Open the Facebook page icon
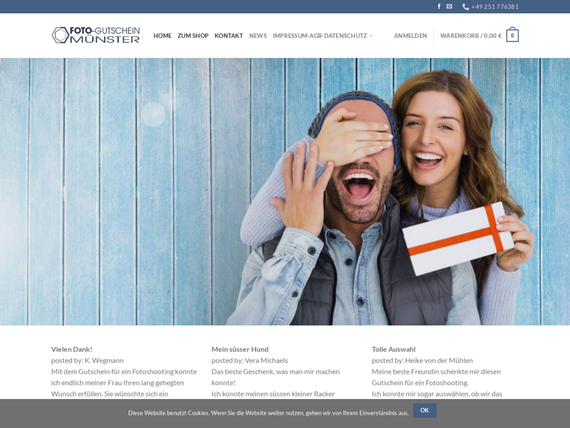Image resolution: width=570 pixels, height=428 pixels. coord(439,7)
